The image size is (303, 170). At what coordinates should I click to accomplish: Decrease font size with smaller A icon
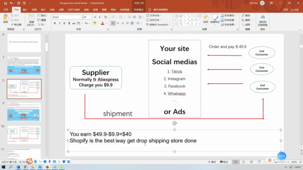coord(100,17)
